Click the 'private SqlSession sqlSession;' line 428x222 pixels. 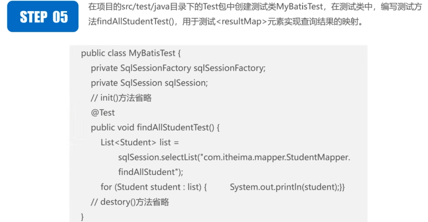(149, 83)
